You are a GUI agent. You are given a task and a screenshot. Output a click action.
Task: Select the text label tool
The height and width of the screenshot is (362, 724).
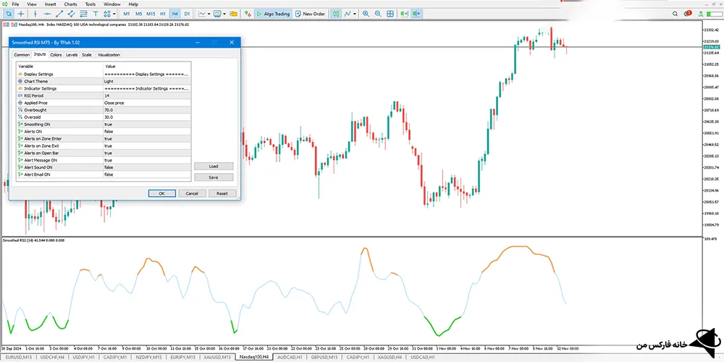(x=96, y=14)
